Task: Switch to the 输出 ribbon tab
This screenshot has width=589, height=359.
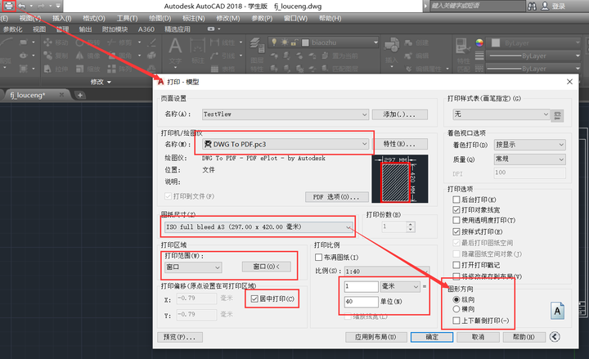Action: tap(85, 29)
